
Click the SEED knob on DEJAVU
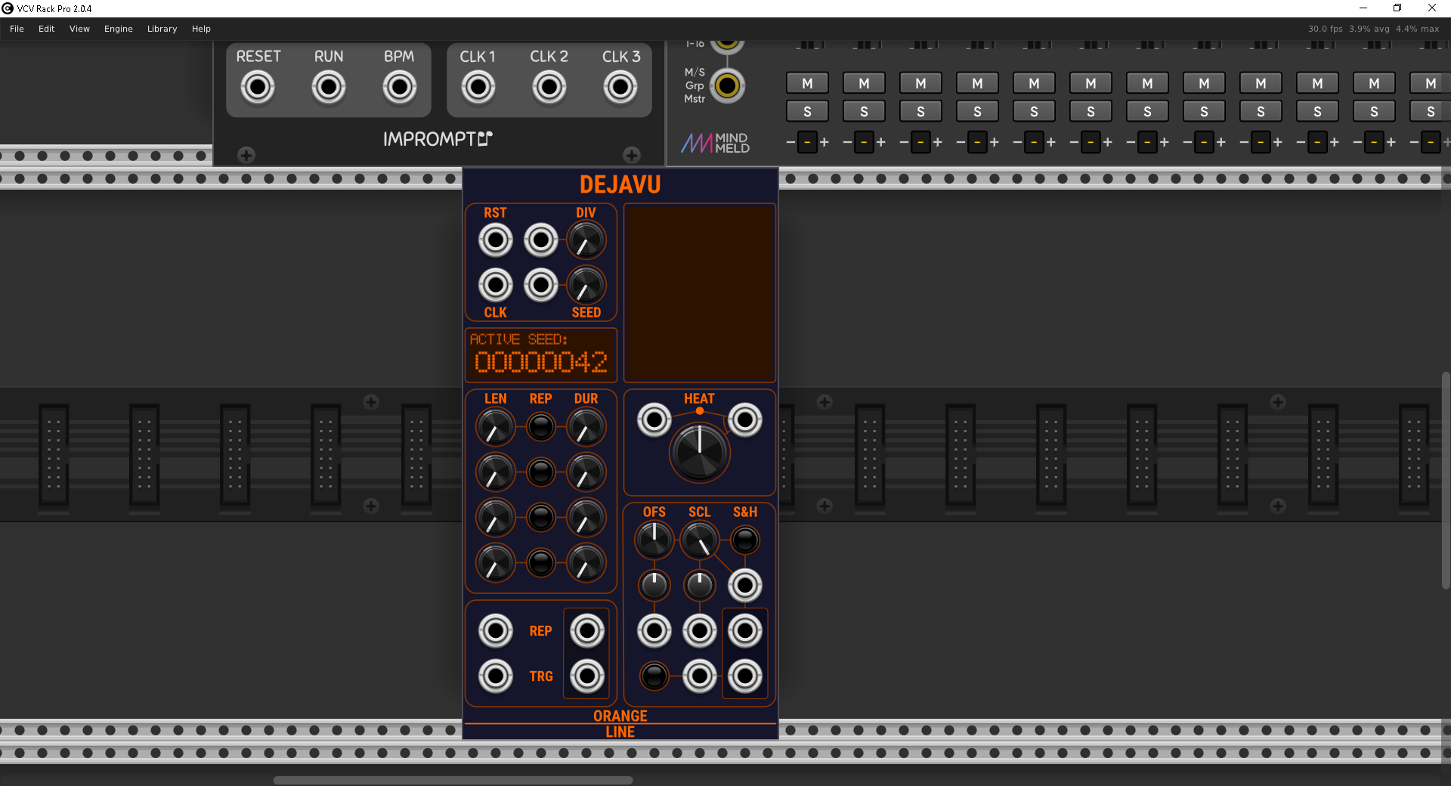pos(586,286)
